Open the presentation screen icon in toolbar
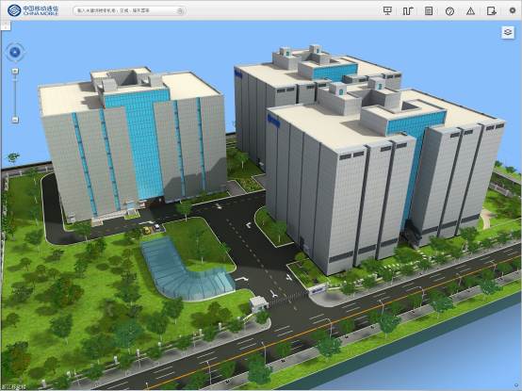This screenshot has height=391, width=522. click(x=387, y=10)
